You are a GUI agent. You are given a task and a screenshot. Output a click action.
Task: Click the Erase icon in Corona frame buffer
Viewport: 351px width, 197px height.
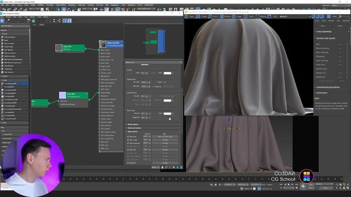click(234, 16)
